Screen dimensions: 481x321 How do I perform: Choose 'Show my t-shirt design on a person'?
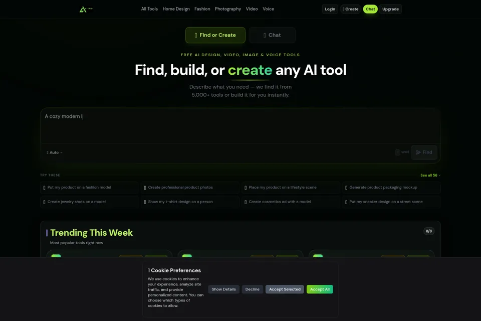(190, 202)
